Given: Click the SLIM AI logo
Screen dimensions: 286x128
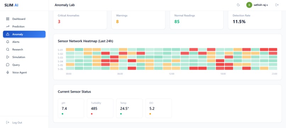Looking at the screenshot, I should coord(11,5).
